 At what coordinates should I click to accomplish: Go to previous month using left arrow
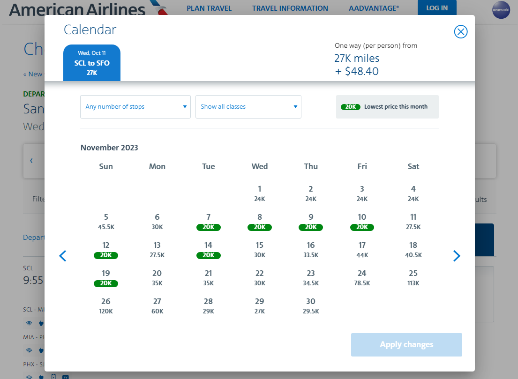[63, 256]
